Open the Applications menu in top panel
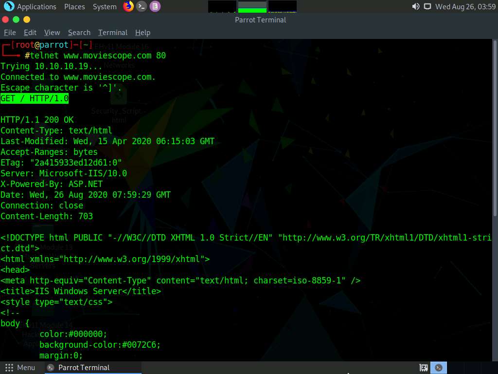The image size is (498, 374). click(36, 7)
